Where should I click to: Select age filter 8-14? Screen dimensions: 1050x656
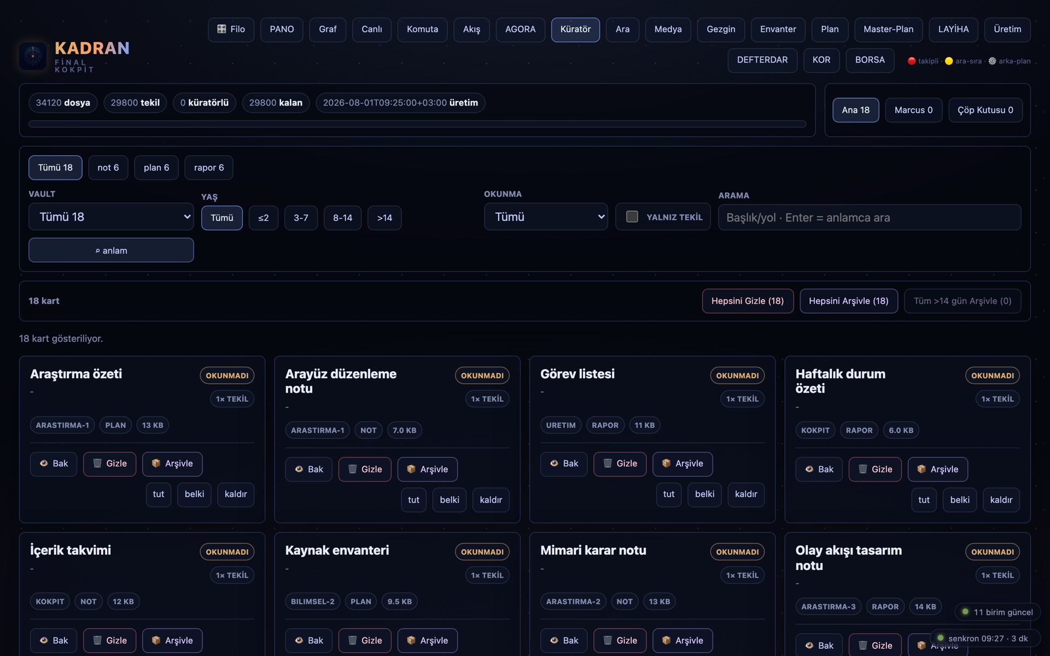342,218
